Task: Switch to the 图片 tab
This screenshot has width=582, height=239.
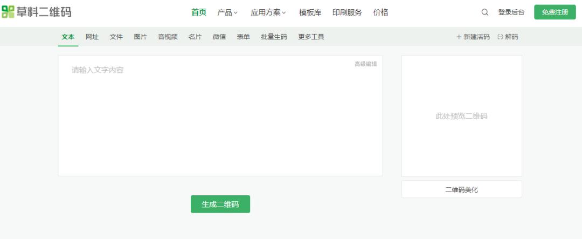Action: (x=140, y=37)
